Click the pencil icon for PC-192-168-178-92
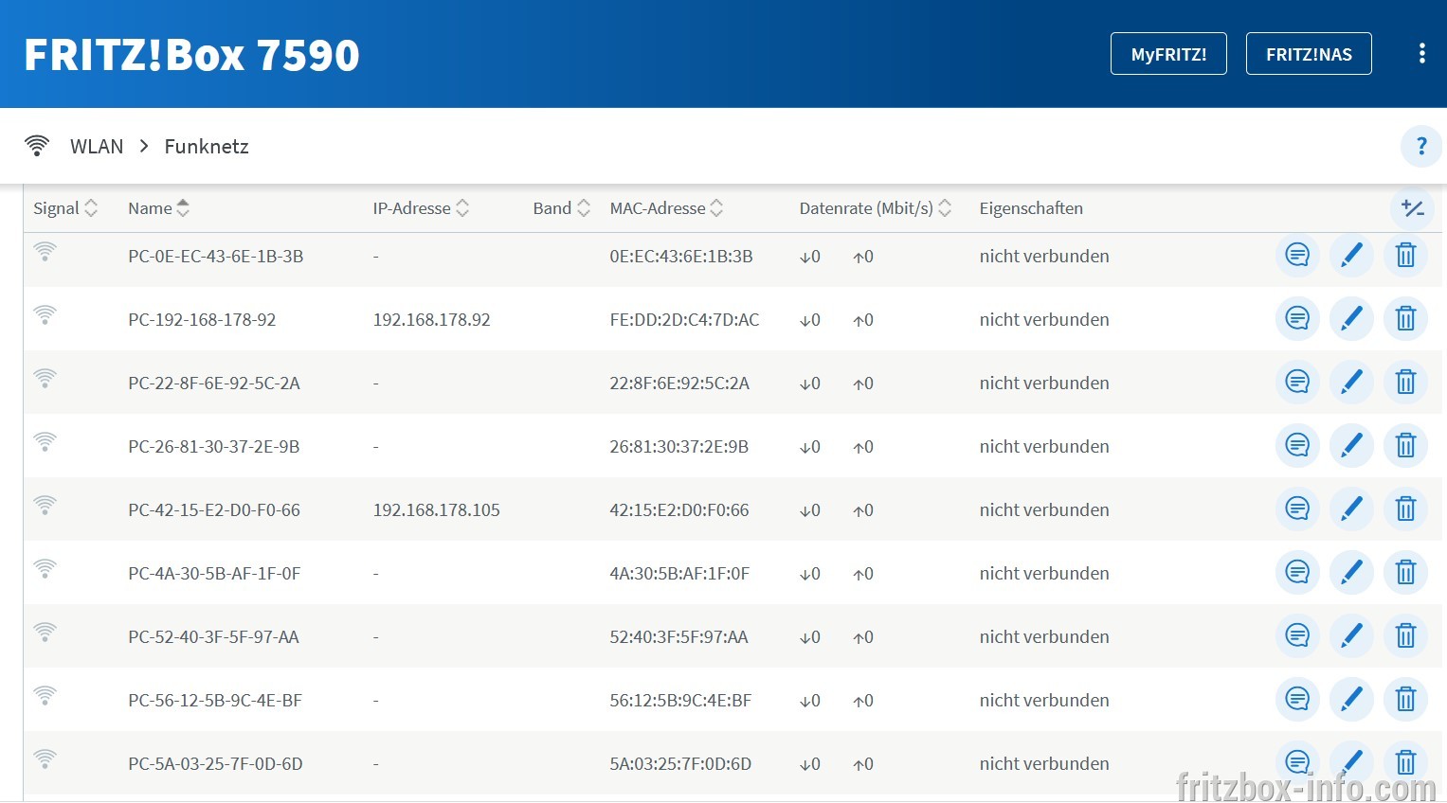1447x803 pixels. click(x=1351, y=319)
